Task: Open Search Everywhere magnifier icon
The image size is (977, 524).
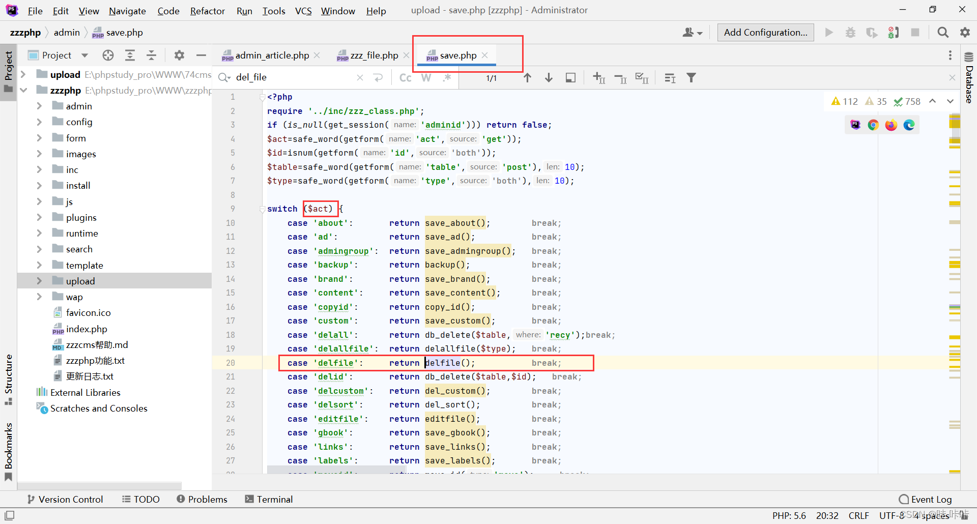Action: tap(943, 33)
